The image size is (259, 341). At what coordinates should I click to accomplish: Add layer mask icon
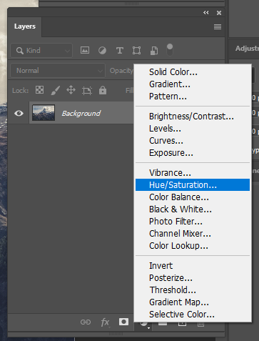coord(123,322)
